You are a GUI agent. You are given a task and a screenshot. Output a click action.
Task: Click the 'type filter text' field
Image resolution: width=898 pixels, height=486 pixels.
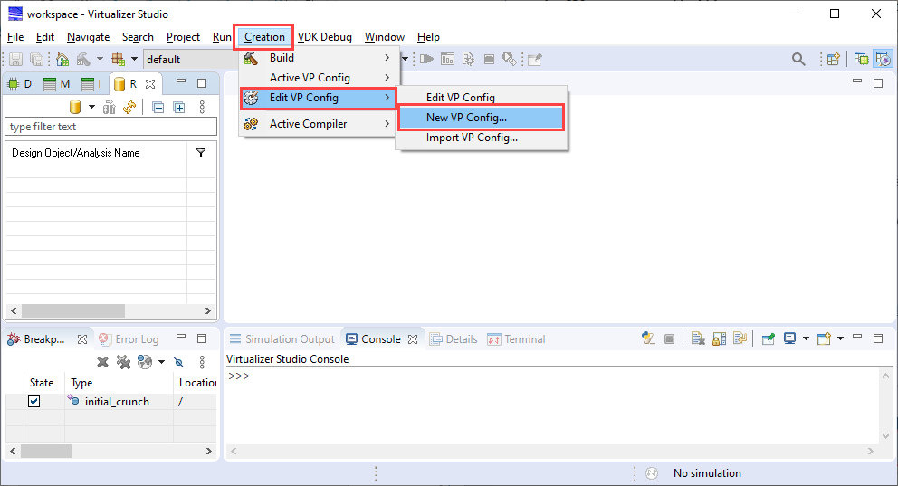click(x=111, y=127)
